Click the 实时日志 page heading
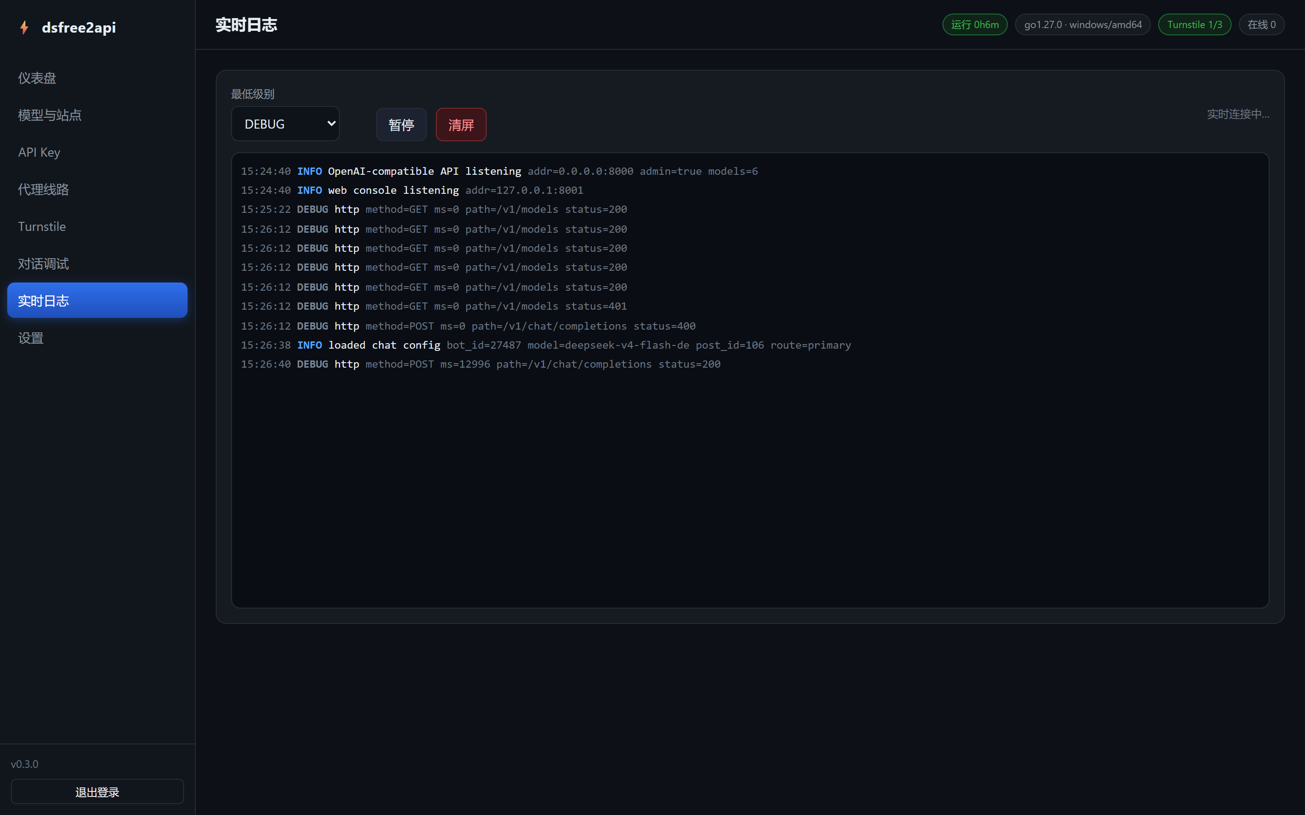 [x=246, y=25]
